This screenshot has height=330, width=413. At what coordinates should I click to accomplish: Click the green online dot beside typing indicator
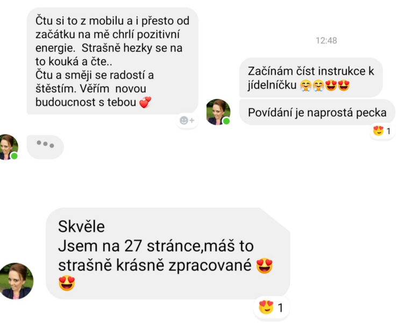click(14, 156)
